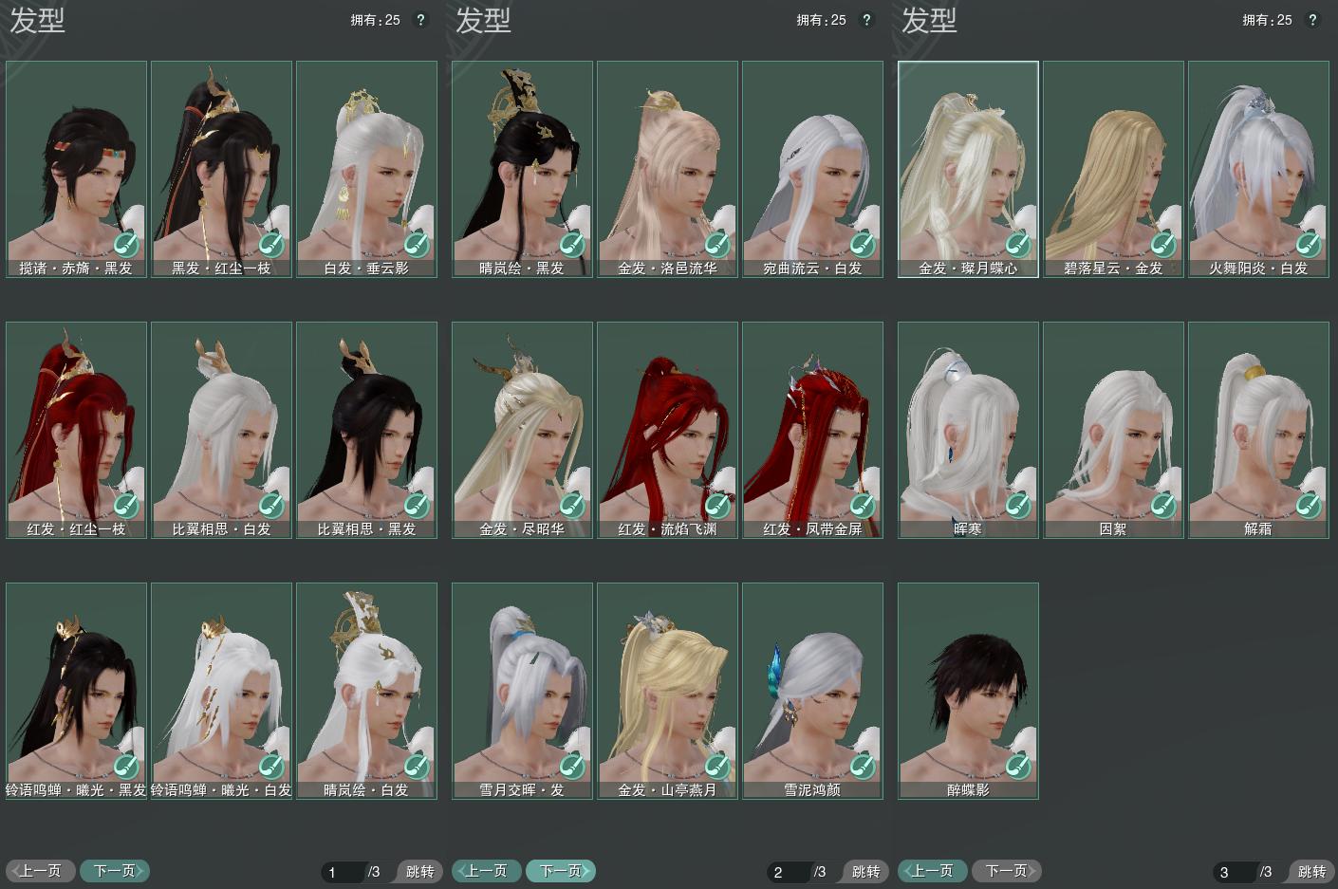Click dye brush icon on 比翼相思·白发 card
The width and height of the screenshot is (1338, 889).
[271, 505]
